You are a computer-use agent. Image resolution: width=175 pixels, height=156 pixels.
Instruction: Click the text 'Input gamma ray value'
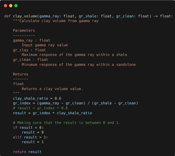coord(45,45)
